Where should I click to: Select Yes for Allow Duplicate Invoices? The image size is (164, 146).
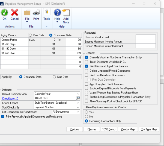(87, 112)
